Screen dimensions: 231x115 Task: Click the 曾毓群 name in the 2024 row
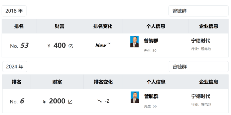pyautogui.click(x=151, y=96)
